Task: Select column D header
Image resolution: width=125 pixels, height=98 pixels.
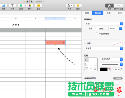Action: pos(16,19)
